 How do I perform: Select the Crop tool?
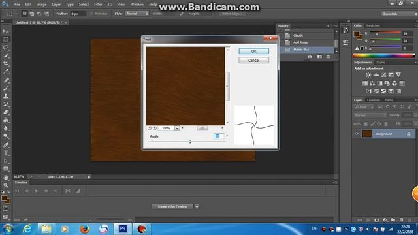click(x=6, y=63)
